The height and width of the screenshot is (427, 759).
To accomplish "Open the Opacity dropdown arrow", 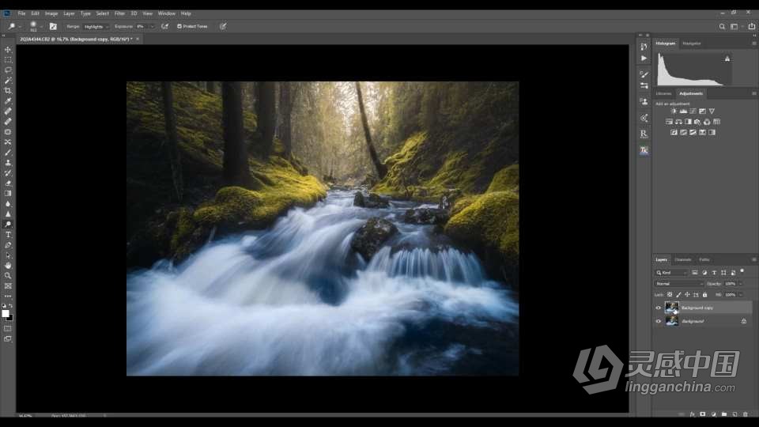I will (741, 284).
